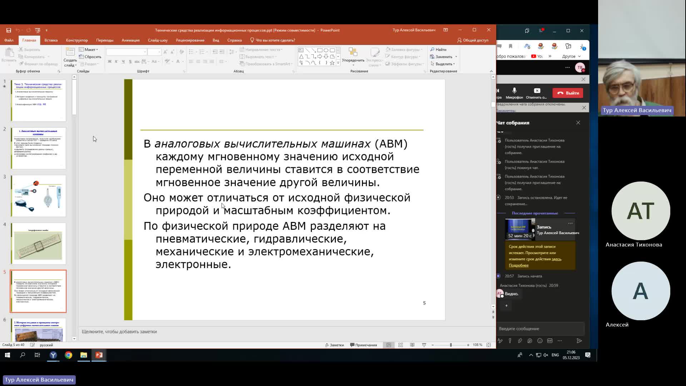Viewport: 686px width, 386px height.
Task: Open Google Chrome from the taskbar
Action: point(69,355)
